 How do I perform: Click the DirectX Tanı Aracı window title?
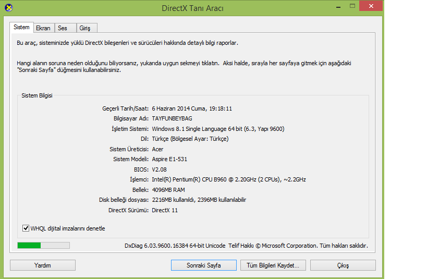(192, 8)
